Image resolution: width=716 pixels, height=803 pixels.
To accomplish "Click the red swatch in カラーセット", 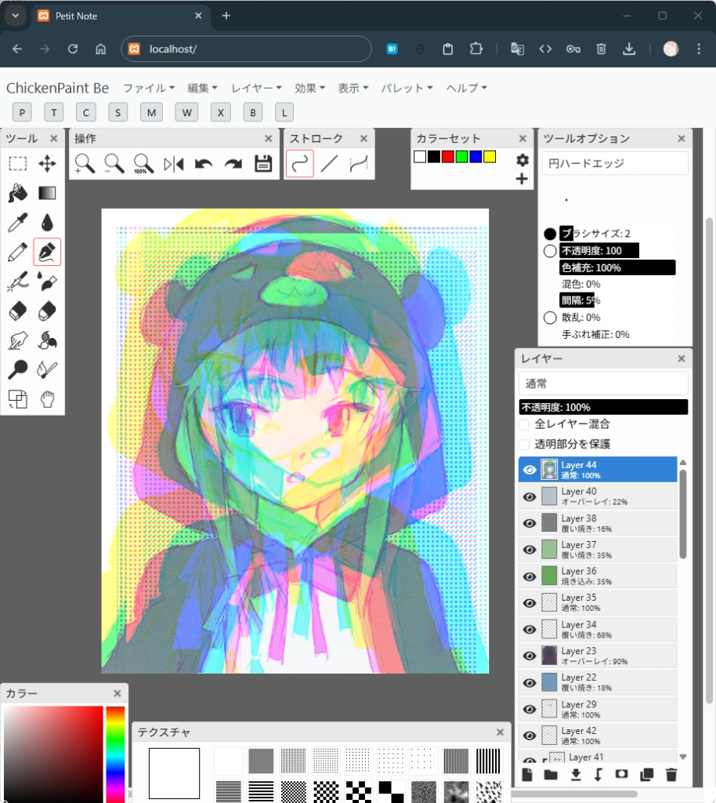I will click(x=448, y=157).
